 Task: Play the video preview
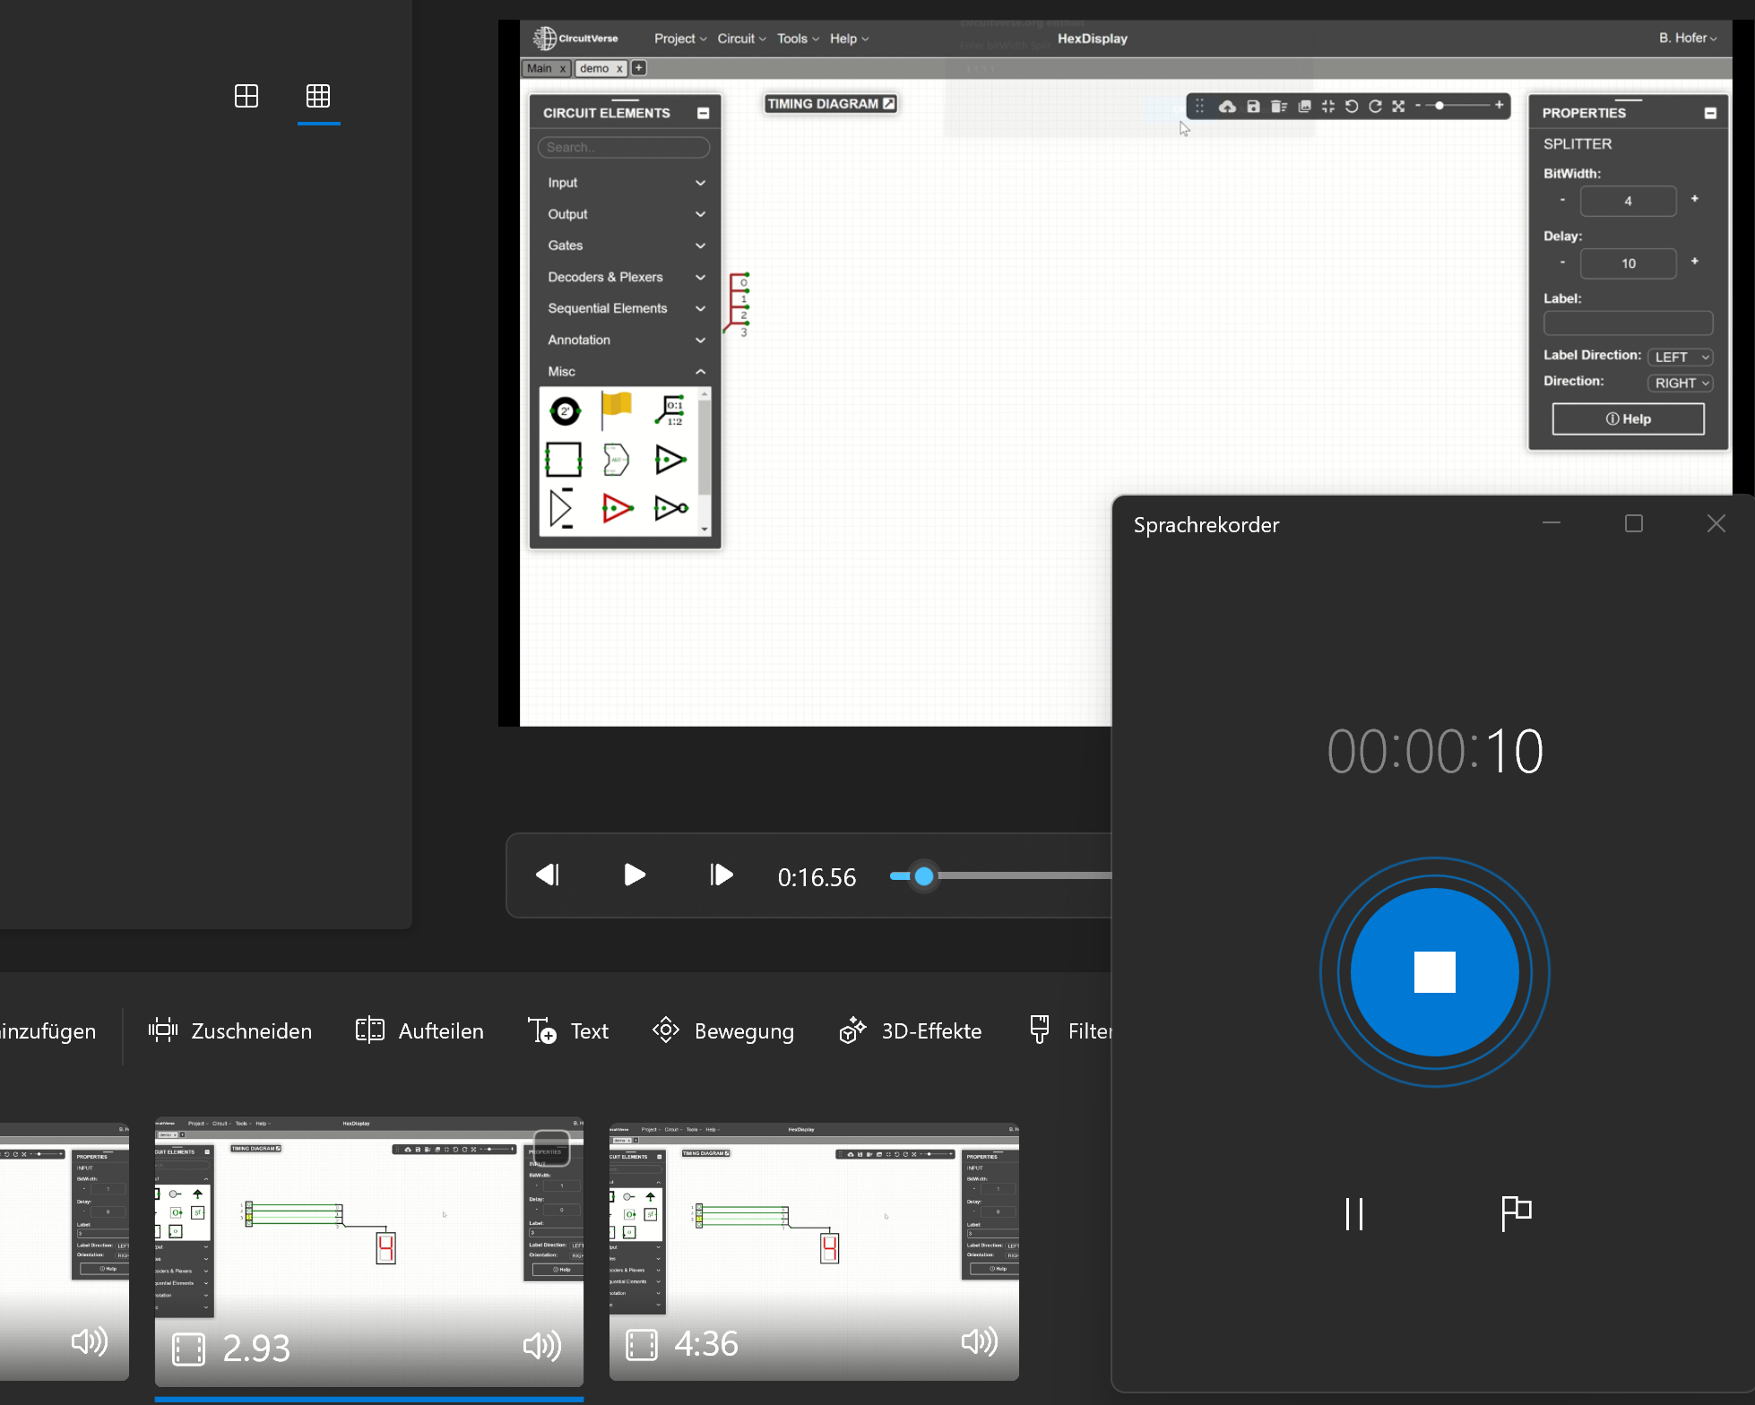click(x=635, y=875)
